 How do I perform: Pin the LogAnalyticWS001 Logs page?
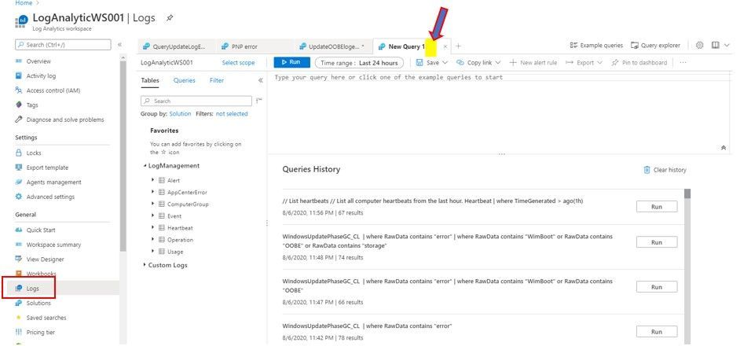(170, 18)
